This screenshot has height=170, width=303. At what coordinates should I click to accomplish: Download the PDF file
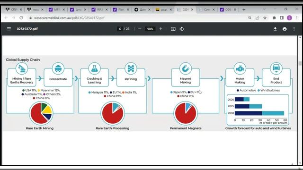(275, 29)
